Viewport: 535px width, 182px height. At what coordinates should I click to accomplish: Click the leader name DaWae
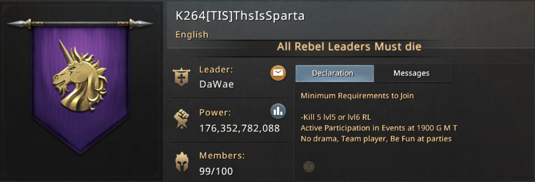(217, 84)
